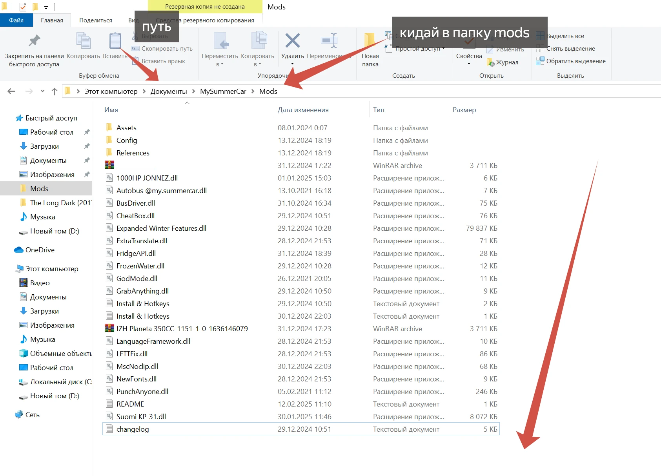Screen dimensions: 661x476
Task: Switch to the Поделиться ribbon tab
Action: click(95, 20)
